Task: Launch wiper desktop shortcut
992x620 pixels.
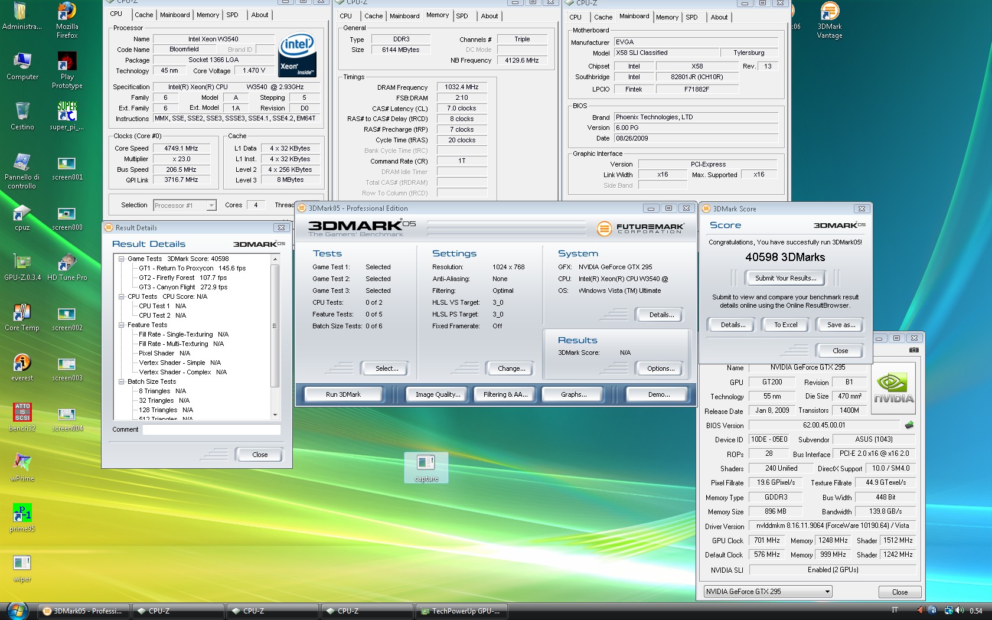Action: pyautogui.click(x=22, y=568)
